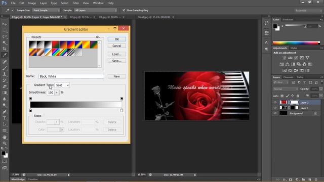Switch to the Styles tab

(x=294, y=48)
